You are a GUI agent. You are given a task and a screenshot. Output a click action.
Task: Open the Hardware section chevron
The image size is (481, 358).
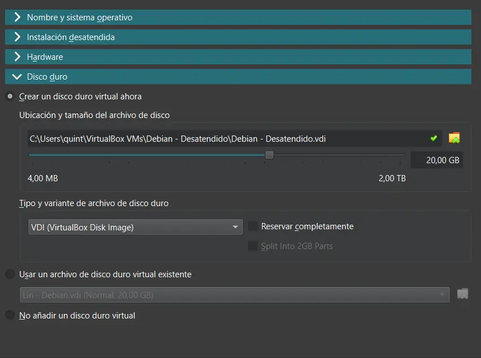(18, 57)
